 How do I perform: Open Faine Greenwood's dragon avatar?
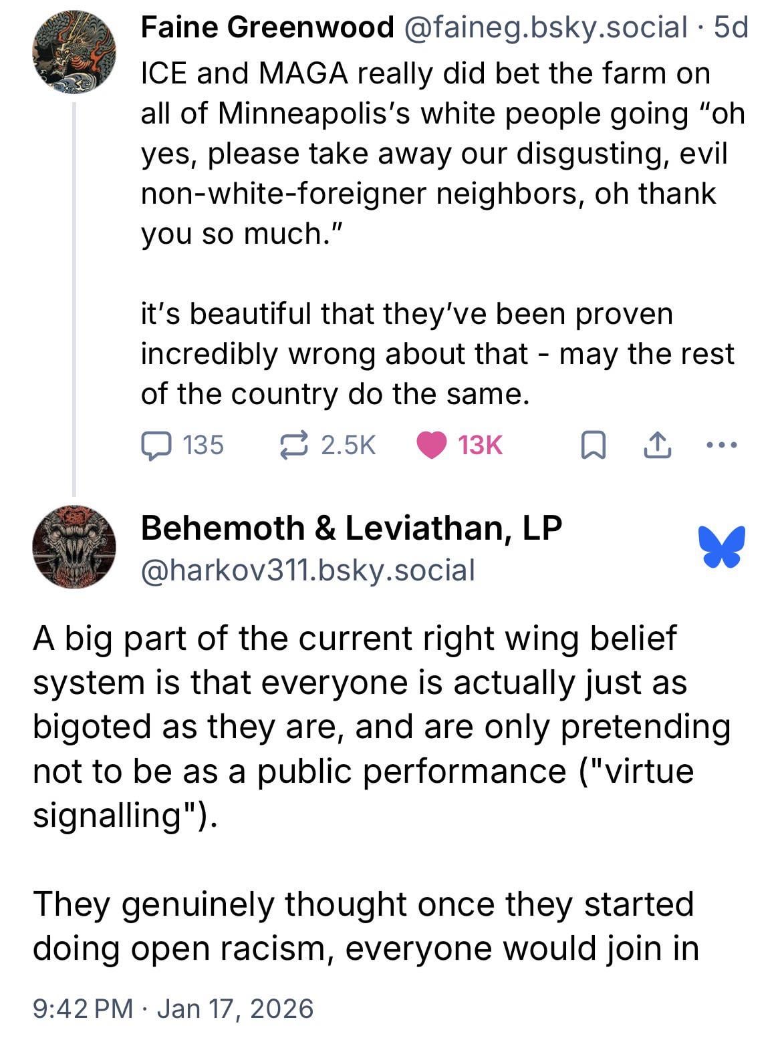(x=74, y=53)
